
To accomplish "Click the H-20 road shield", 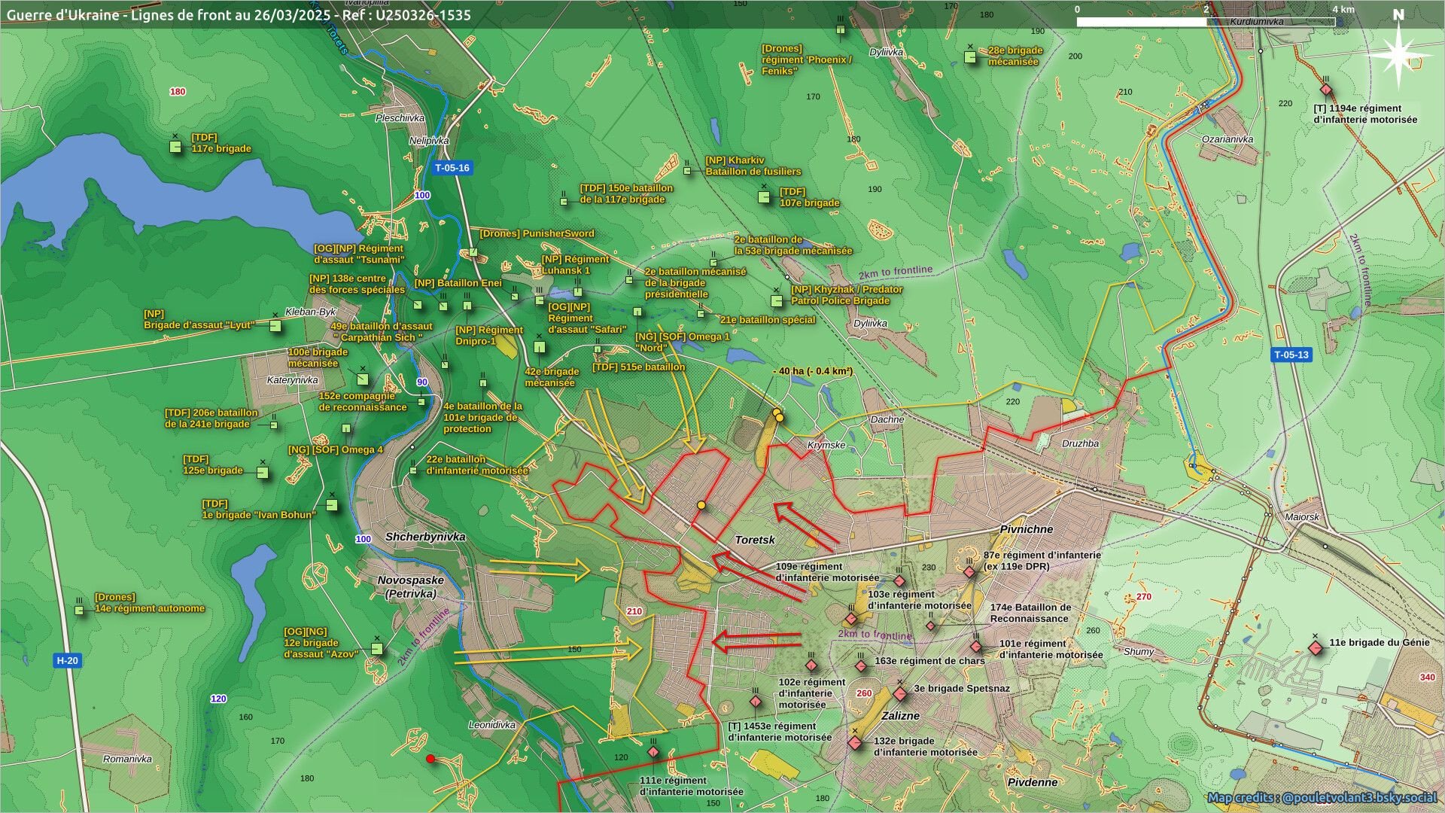I will [x=67, y=661].
